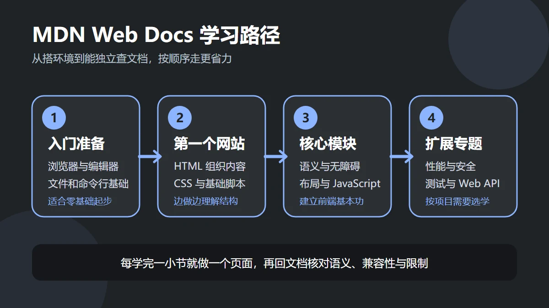Click the line '浏览器与编辑器'

(x=83, y=167)
